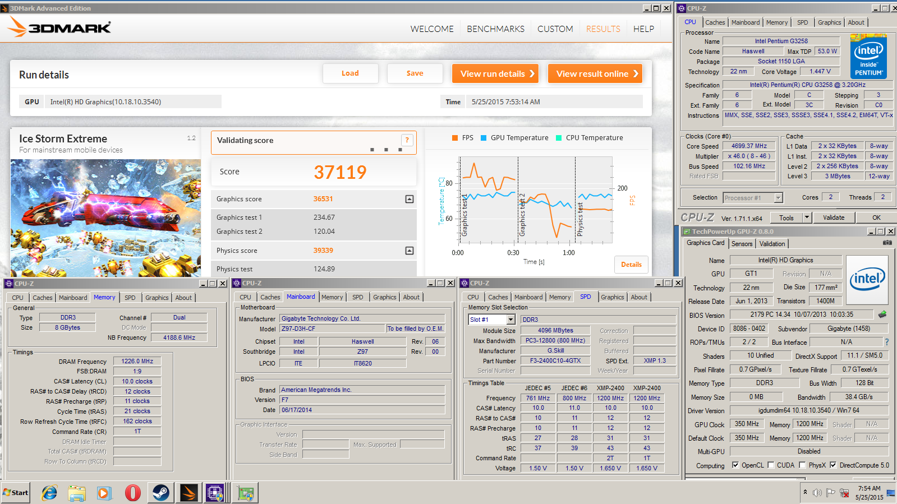The height and width of the screenshot is (504, 897).
Task: Click the GPU name field in Run details
Action: pyautogui.click(x=134, y=101)
